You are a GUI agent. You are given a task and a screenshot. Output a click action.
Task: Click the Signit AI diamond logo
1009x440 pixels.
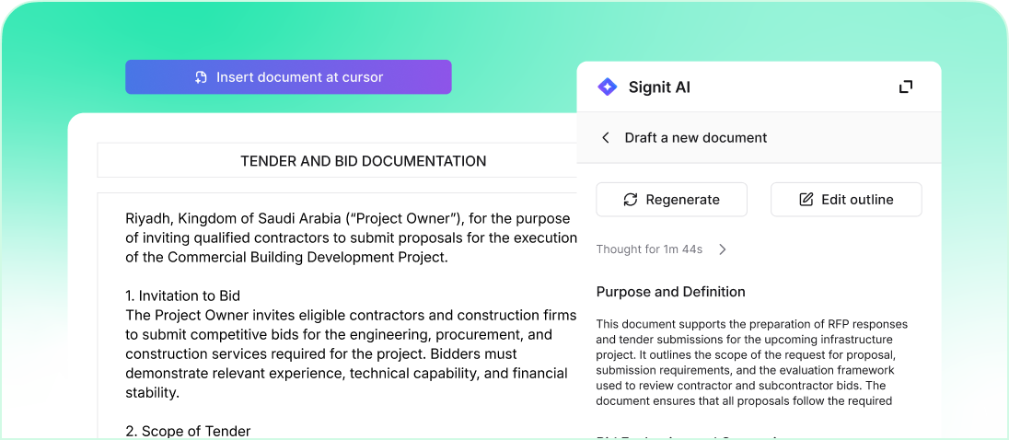tap(608, 87)
